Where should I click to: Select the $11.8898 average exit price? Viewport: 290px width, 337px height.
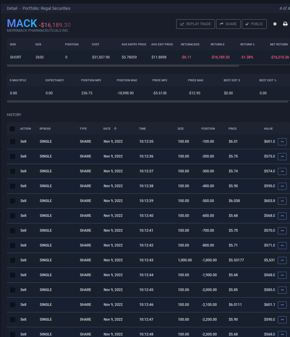click(x=159, y=57)
